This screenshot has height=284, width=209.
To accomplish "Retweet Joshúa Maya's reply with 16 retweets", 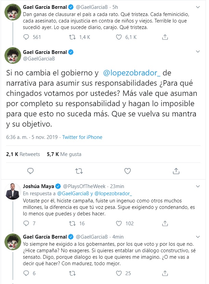I will point(72,224).
